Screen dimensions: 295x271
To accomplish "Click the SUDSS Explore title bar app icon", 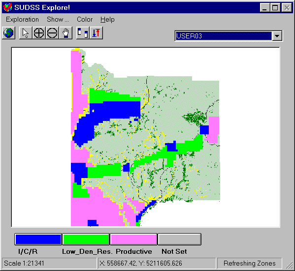I will pyautogui.click(x=7, y=7).
